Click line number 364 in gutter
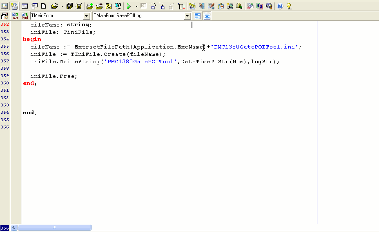The width and height of the screenshot is (379, 232). (x=4, y=113)
